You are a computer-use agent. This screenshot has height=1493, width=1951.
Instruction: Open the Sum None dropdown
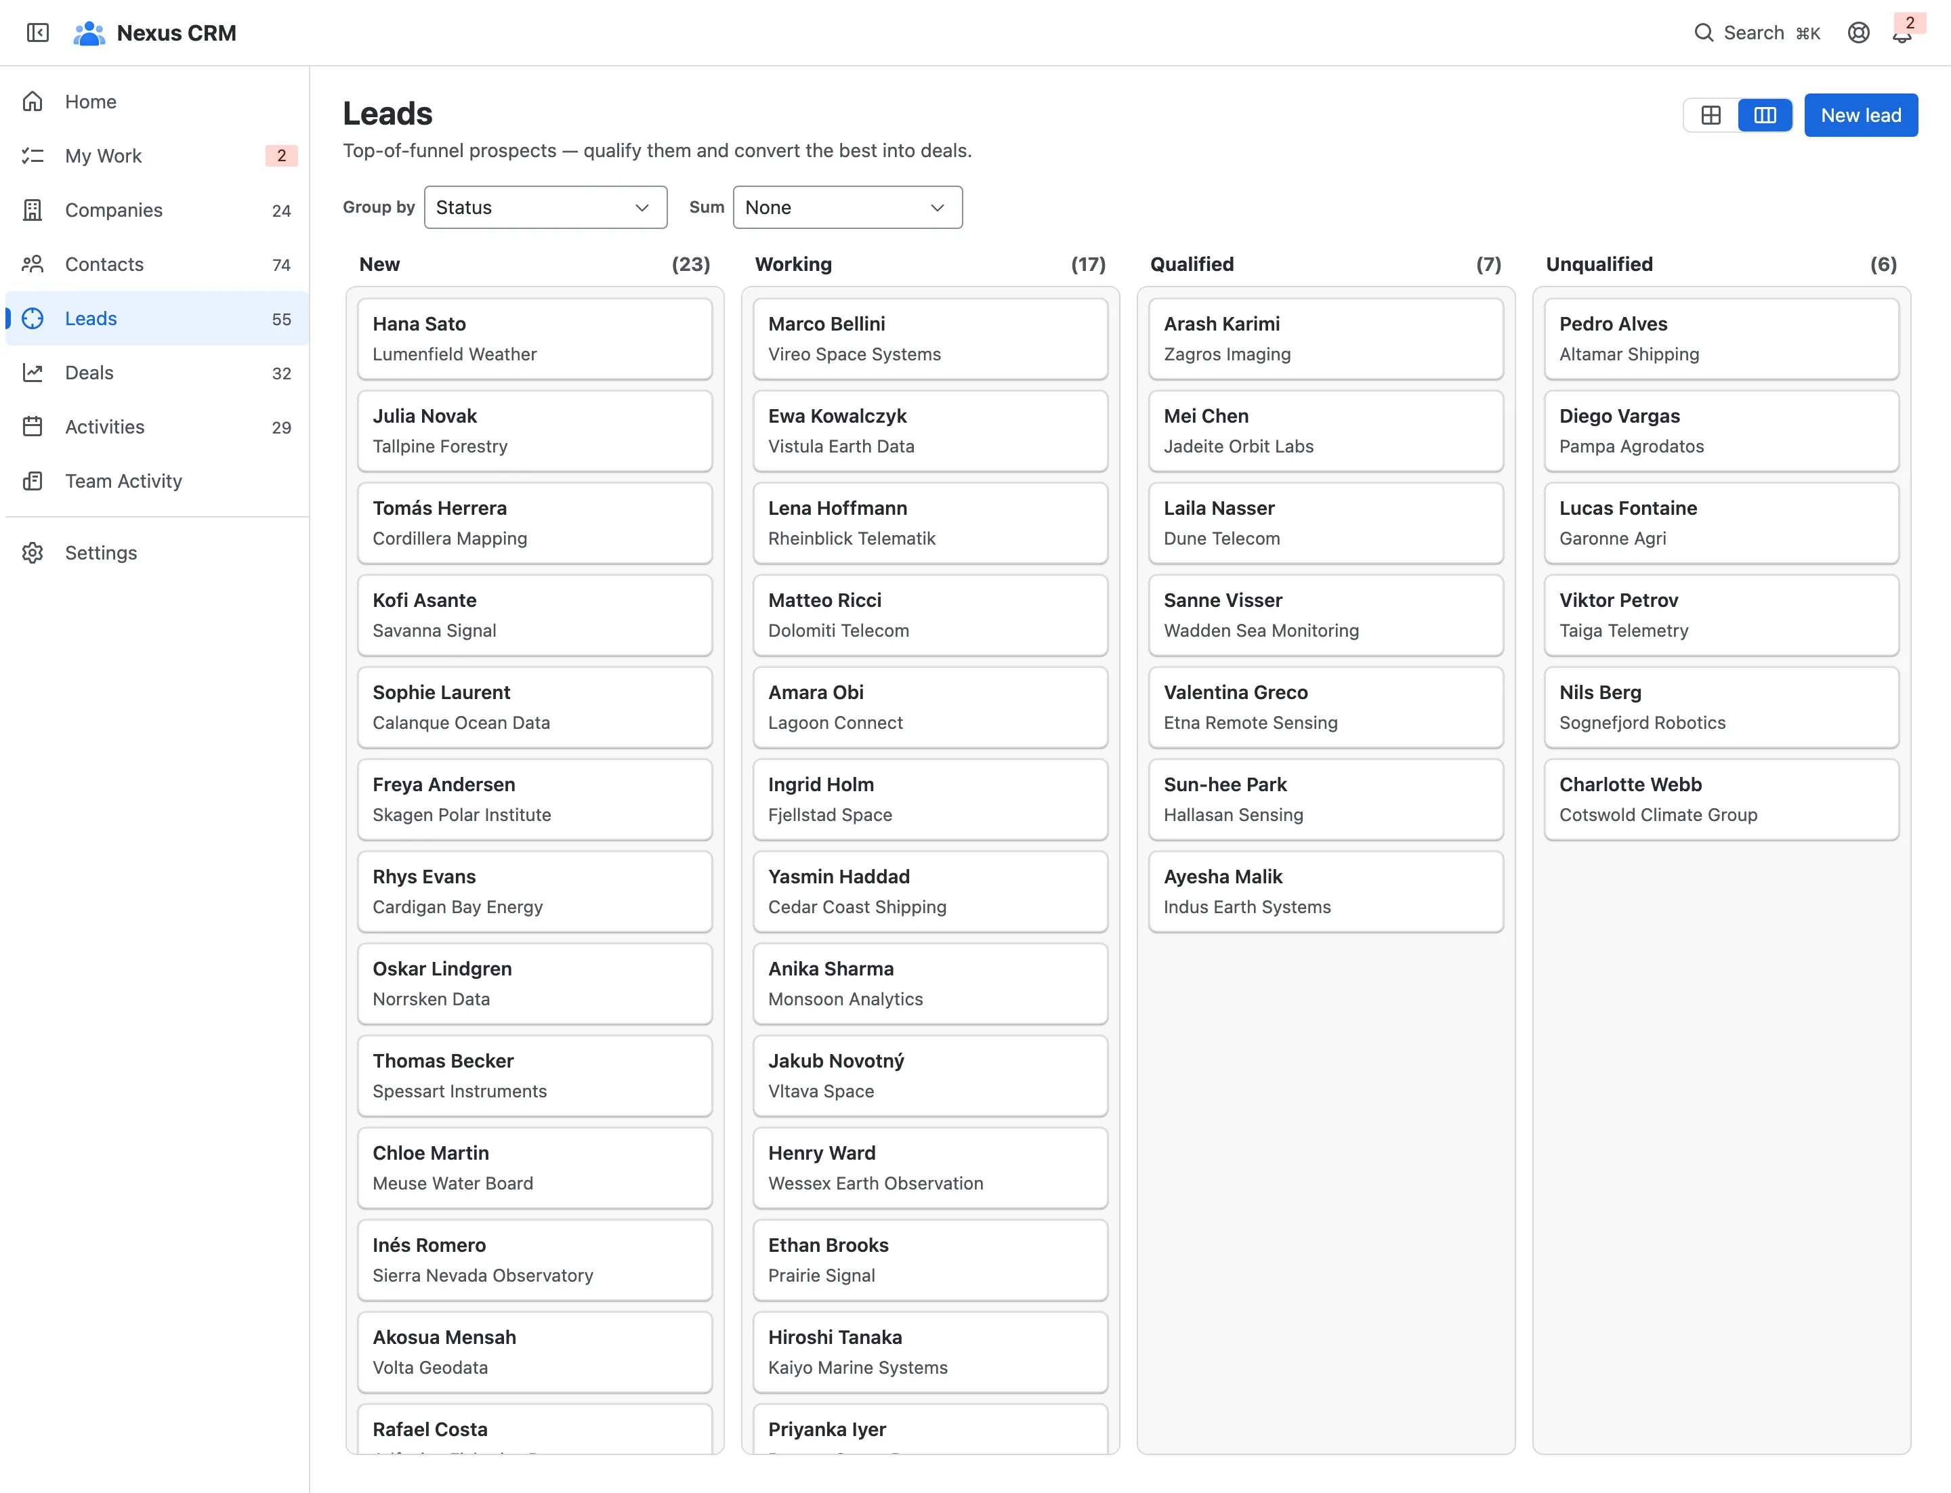click(x=848, y=207)
